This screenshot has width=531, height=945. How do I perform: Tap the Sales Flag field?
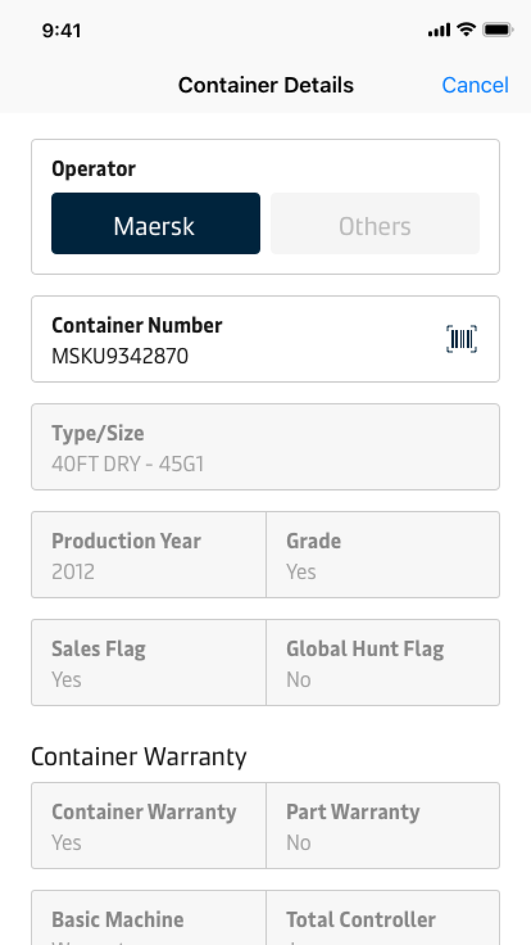(x=149, y=663)
